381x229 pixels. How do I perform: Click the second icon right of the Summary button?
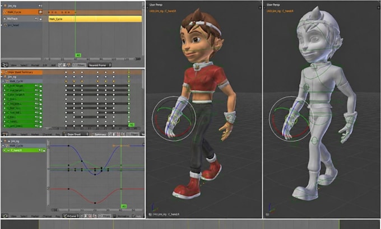point(114,134)
